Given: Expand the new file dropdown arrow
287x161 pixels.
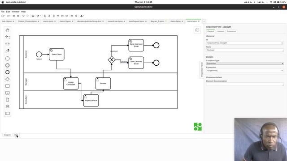Looking at the screenshot, I should (x=5, y=16).
